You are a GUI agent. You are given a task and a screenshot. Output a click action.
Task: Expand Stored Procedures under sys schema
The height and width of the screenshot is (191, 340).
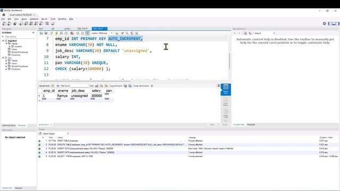(6, 66)
